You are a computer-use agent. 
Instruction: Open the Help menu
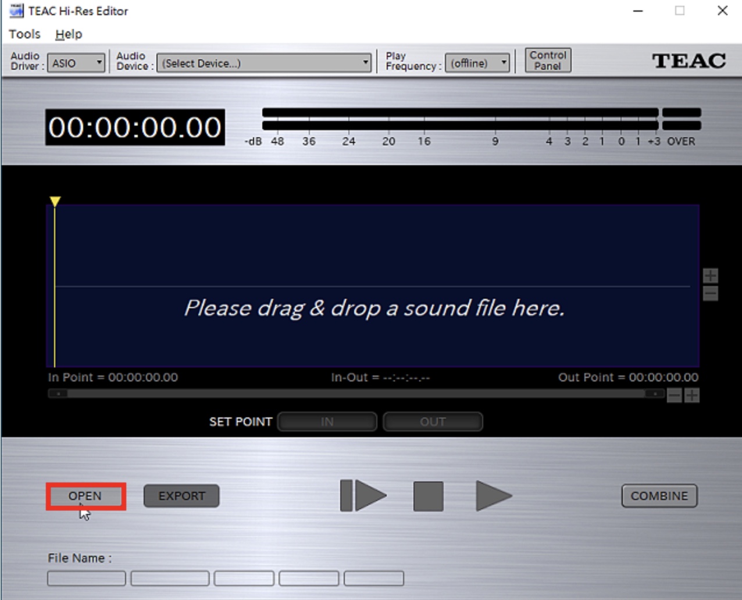(x=69, y=34)
